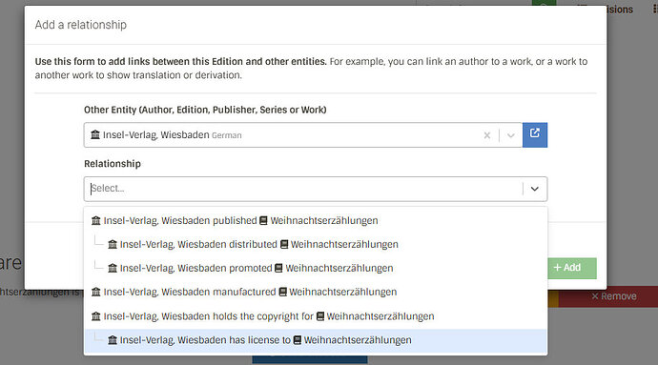Collapse the Relationship dropdown chevron
658x365 pixels.
coord(535,189)
